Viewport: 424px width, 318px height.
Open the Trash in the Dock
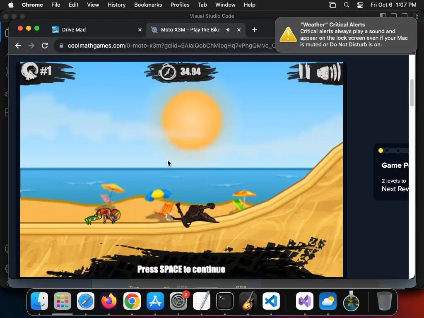tap(384, 301)
